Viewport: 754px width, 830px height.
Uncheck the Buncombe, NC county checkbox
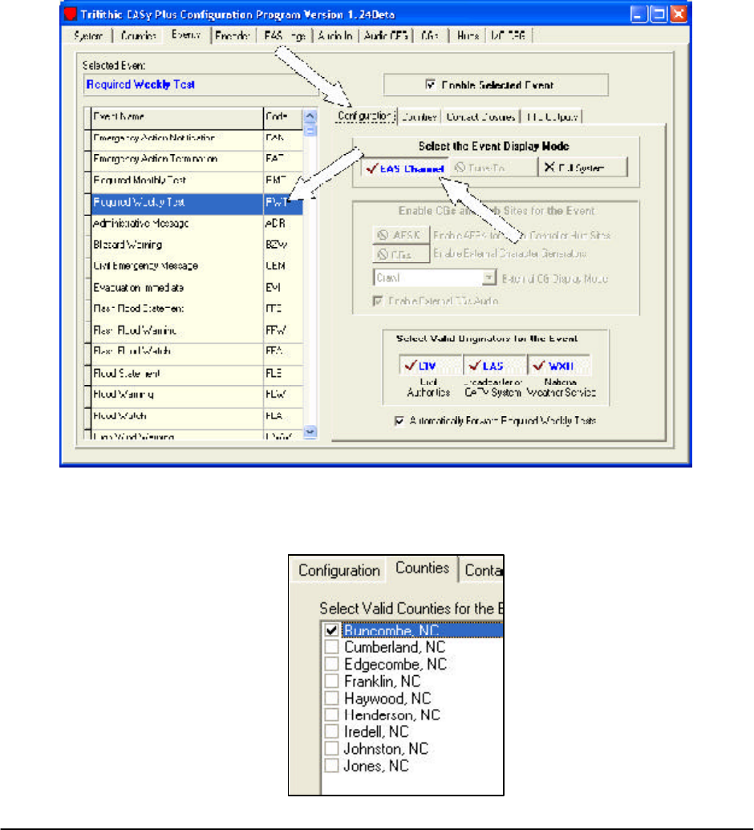[x=331, y=630]
